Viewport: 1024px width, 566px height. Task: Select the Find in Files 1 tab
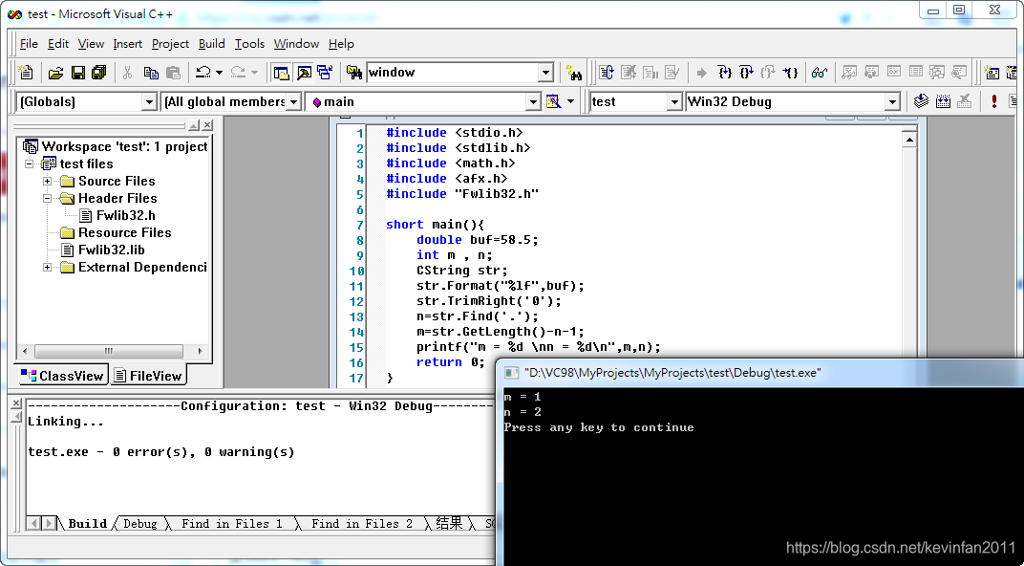pyautogui.click(x=232, y=524)
